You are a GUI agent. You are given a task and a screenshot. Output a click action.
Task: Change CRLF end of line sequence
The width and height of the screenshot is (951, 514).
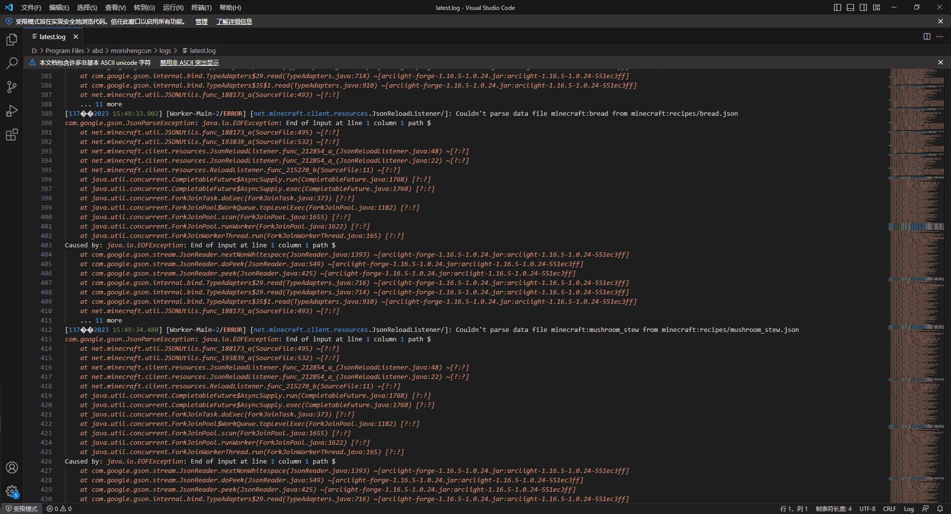pyautogui.click(x=889, y=509)
